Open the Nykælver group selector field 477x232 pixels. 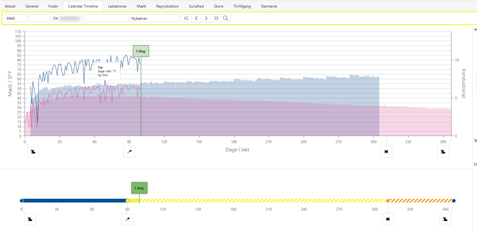click(155, 18)
